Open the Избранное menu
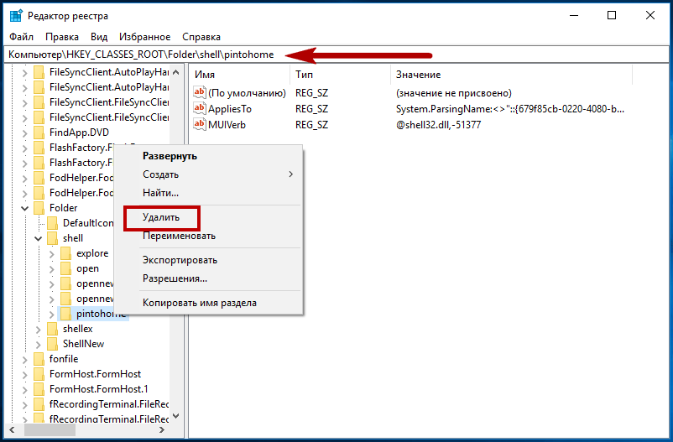The height and width of the screenshot is (442, 673). 145,37
